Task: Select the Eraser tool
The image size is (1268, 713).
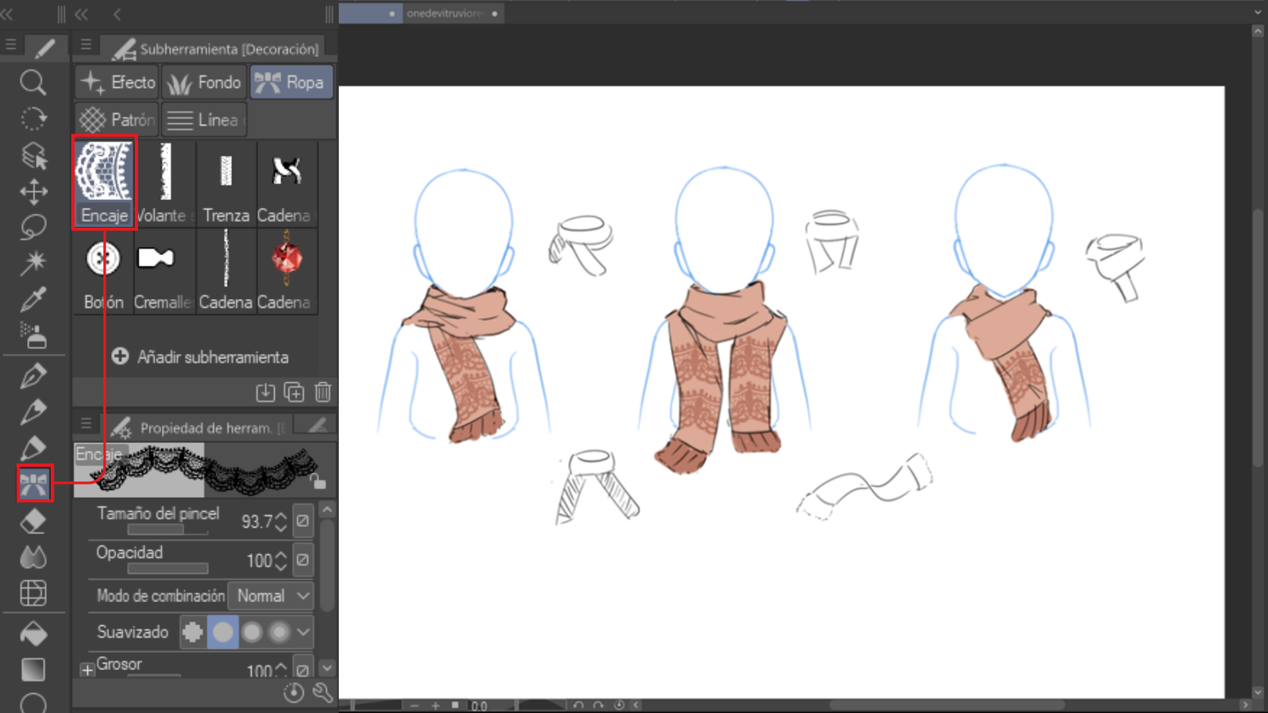Action: tap(33, 522)
